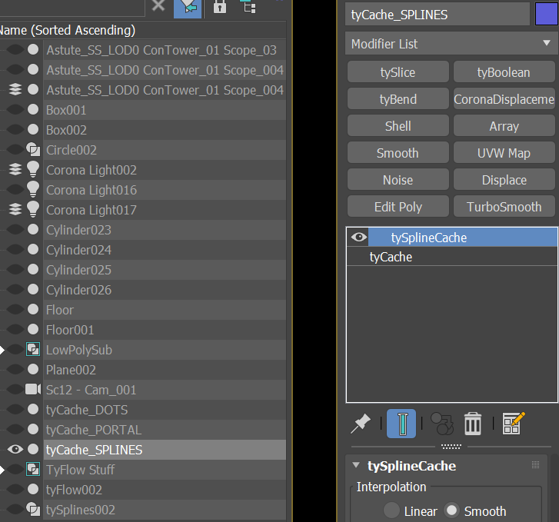Click Circle002 shape type icon

click(33, 150)
